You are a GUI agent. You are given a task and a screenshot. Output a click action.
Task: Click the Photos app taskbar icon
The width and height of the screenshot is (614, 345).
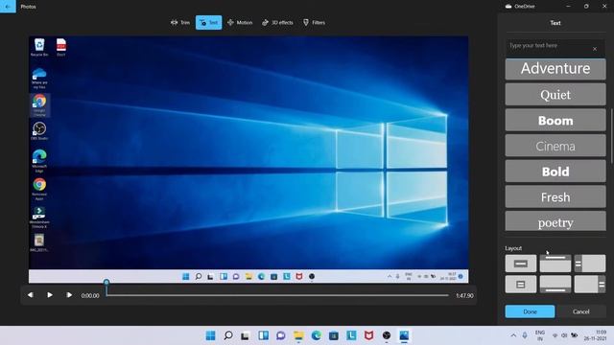pos(404,335)
